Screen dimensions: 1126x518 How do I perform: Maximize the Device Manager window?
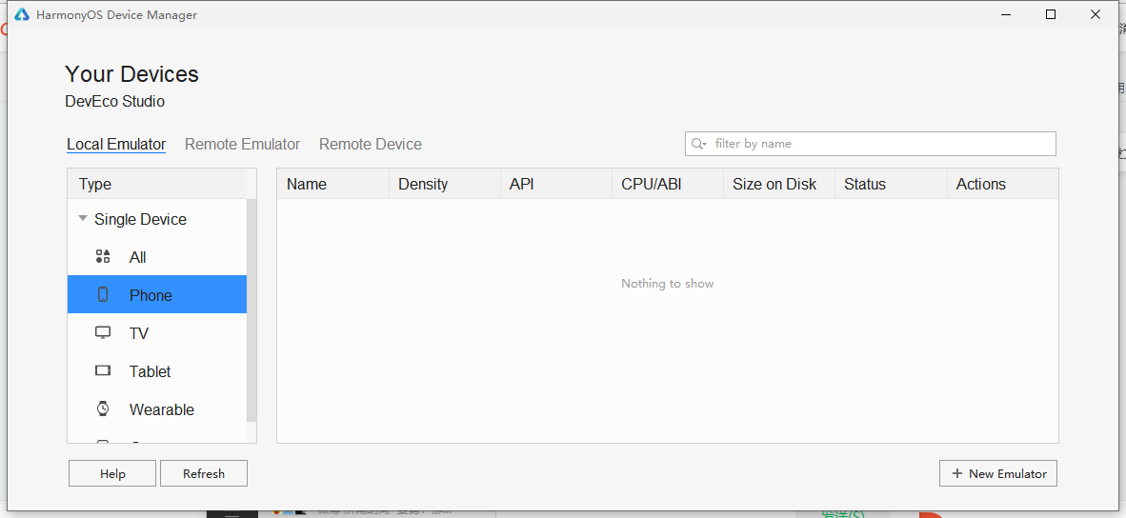pyautogui.click(x=1051, y=14)
